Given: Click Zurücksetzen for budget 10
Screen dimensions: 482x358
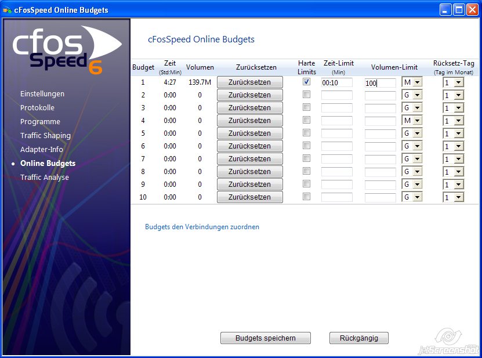Looking at the screenshot, I should [250, 197].
